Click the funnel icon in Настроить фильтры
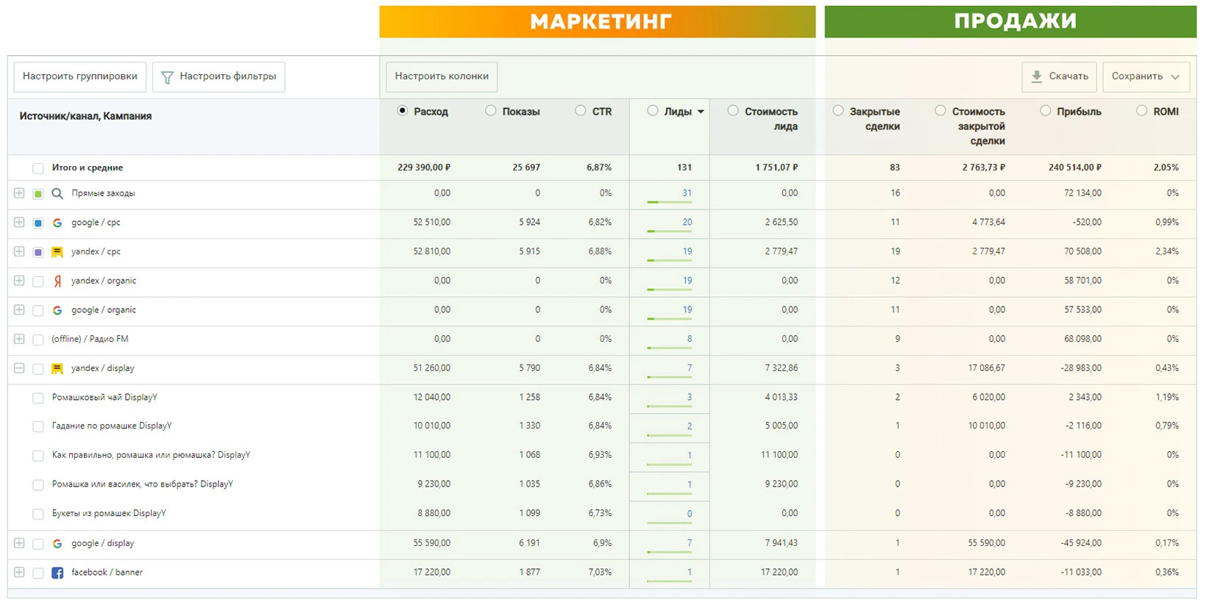The width and height of the screenshot is (1207, 610). (x=167, y=77)
